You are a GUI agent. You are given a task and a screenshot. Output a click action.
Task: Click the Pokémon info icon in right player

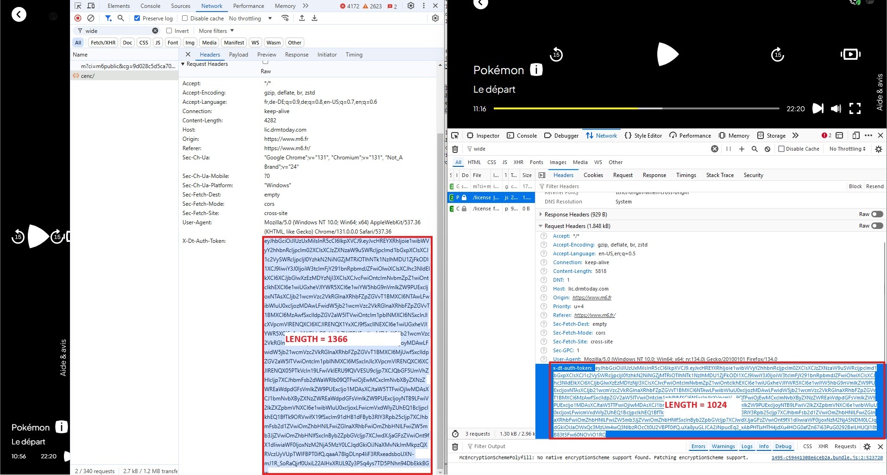pos(536,70)
